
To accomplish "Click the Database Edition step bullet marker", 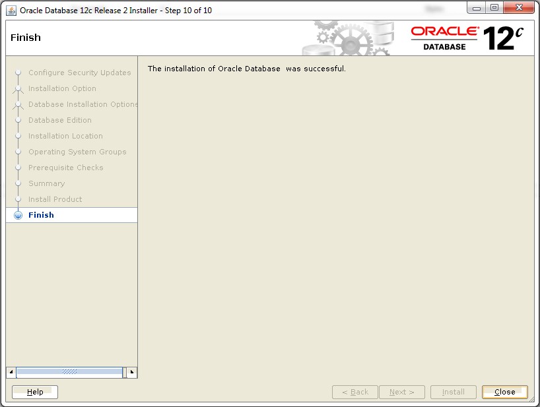I will pos(18,120).
